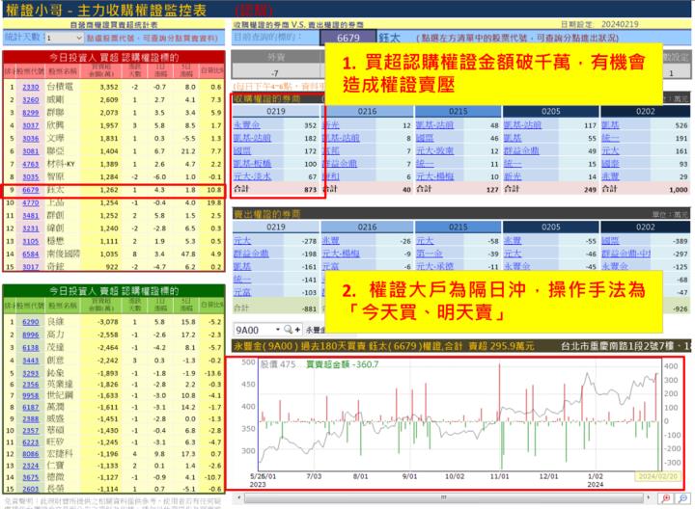This screenshot has width=695, height=509.
Task: Click 0216 date header in buy brokers table
Action: pos(367,112)
